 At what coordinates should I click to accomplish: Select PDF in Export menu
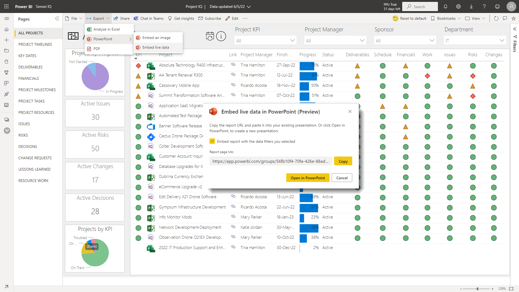[109, 49]
